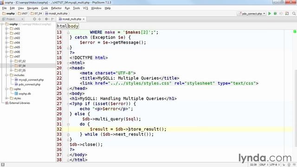Screen dimensions: 297x167
Task: Expand the styles folder
Action: (x=6, y=98)
